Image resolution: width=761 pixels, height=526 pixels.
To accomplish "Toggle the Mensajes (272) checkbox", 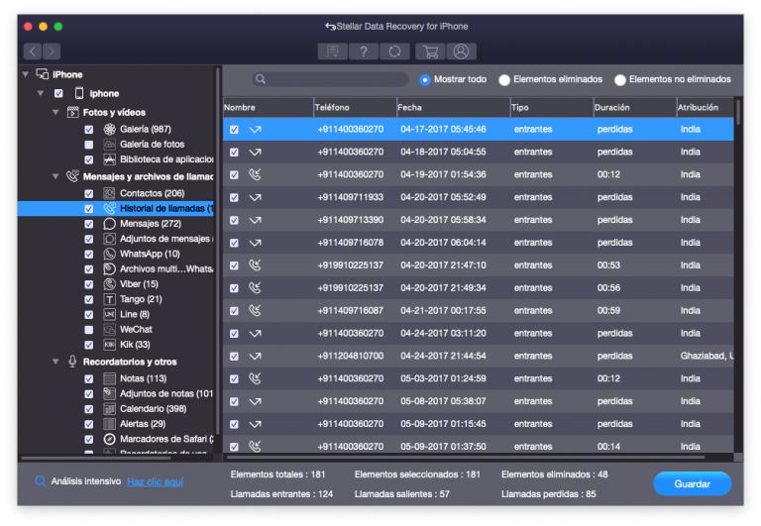I will point(89,224).
